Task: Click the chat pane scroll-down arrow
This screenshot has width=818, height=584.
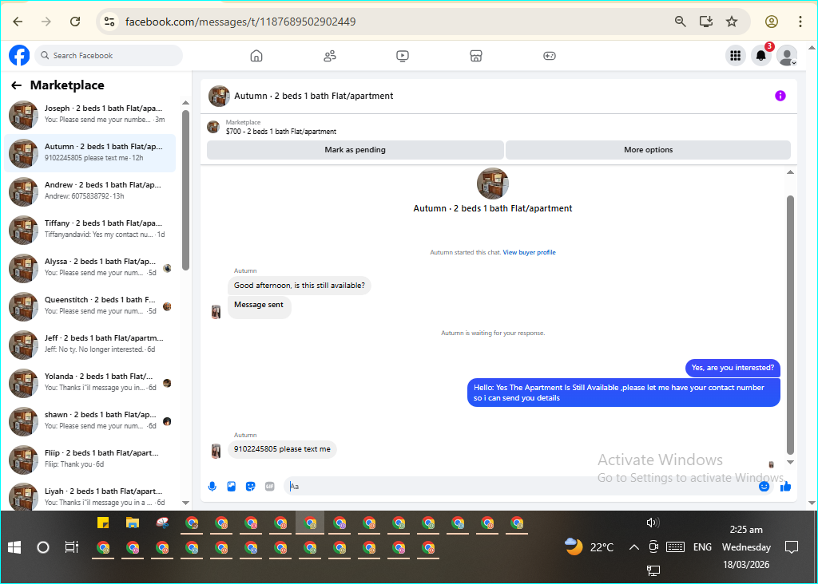Action: point(790,463)
